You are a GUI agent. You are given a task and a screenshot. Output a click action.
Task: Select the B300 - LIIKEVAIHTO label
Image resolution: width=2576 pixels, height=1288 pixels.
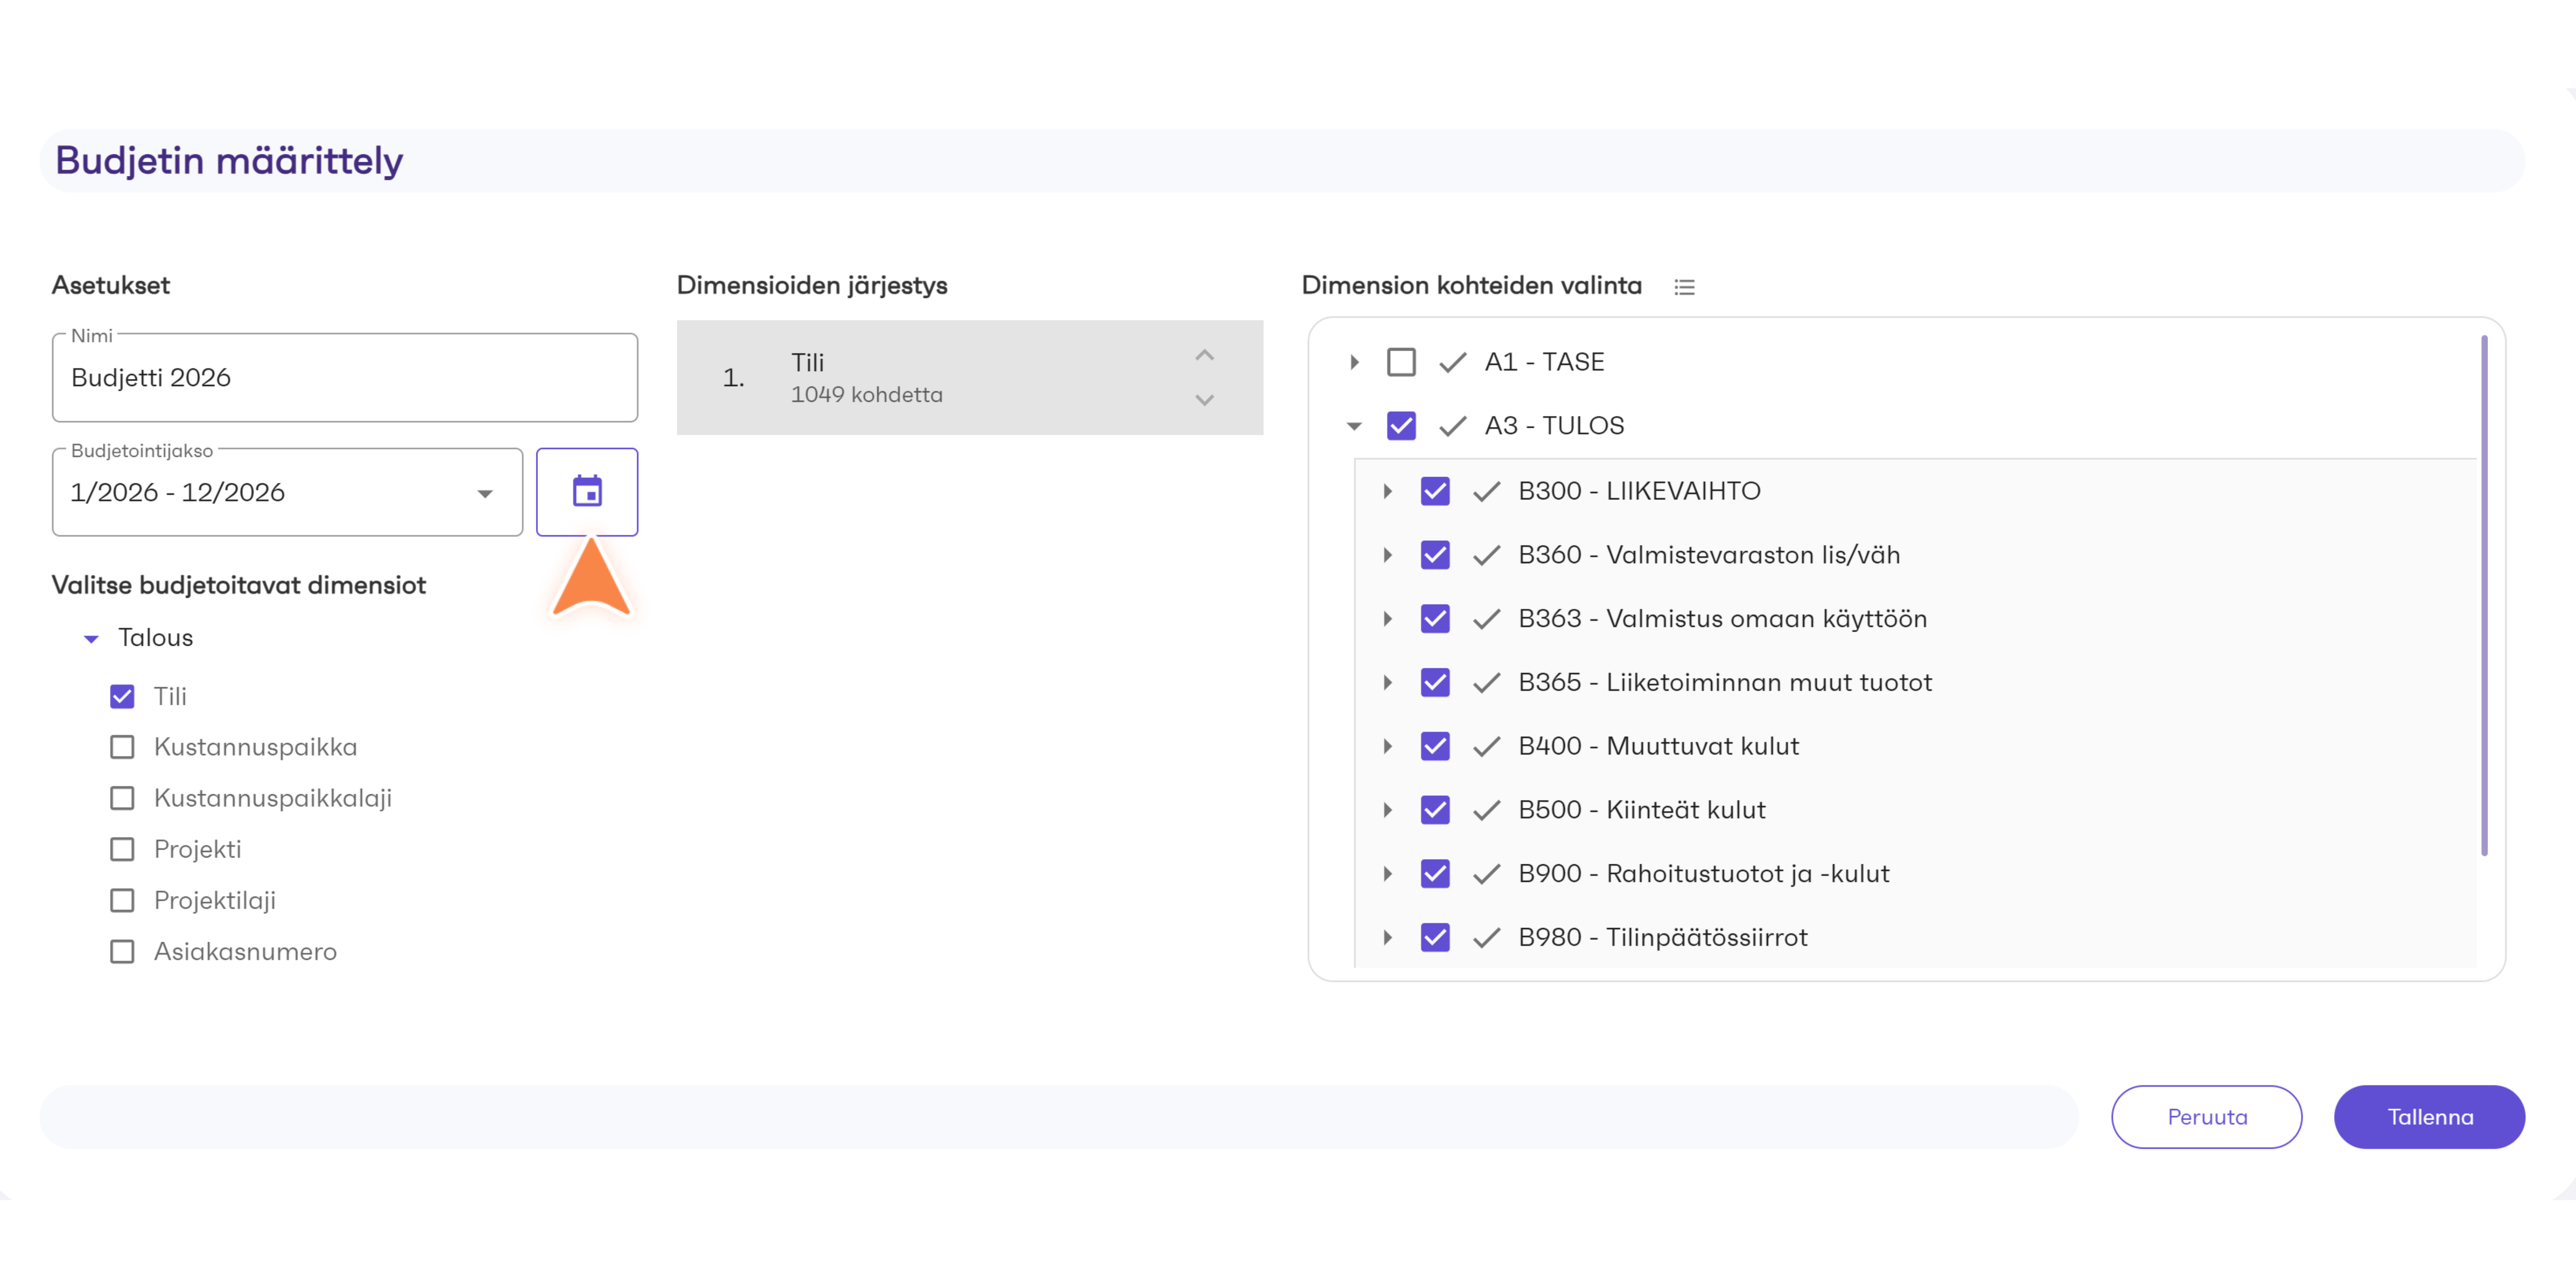[1639, 491]
